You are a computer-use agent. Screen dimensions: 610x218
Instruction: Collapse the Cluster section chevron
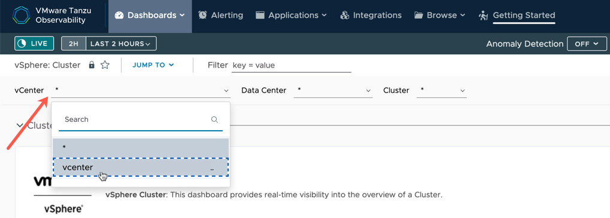pyautogui.click(x=19, y=125)
